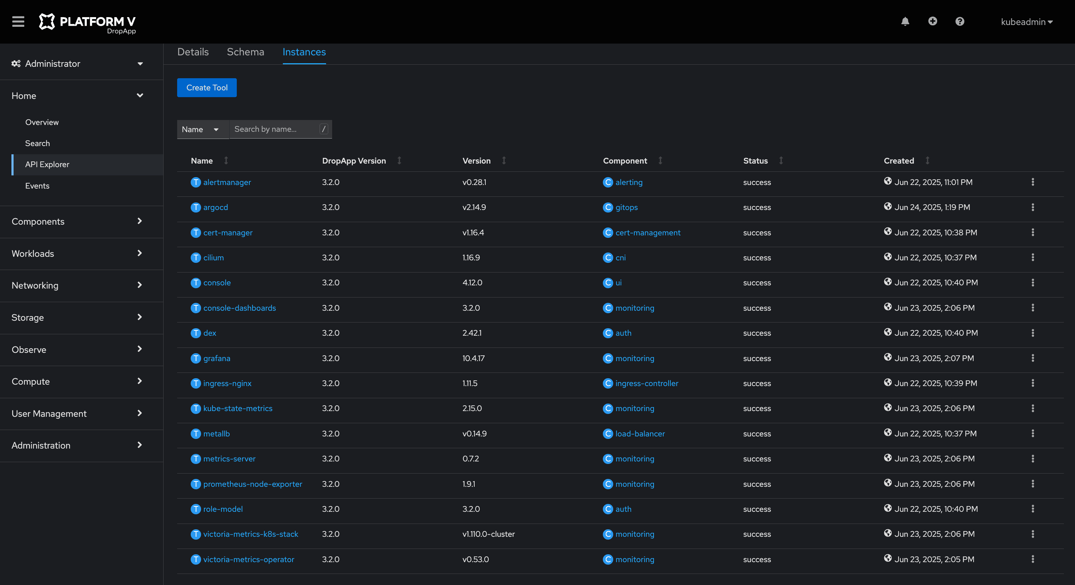Go to Events in sidebar
1075x585 pixels.
pyautogui.click(x=37, y=186)
